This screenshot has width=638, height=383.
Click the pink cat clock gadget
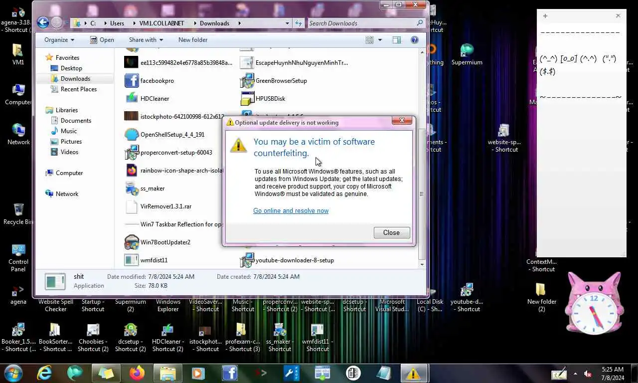594,303
